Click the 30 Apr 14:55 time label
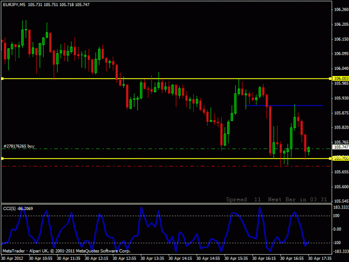349x262 pixels. tap(208, 259)
